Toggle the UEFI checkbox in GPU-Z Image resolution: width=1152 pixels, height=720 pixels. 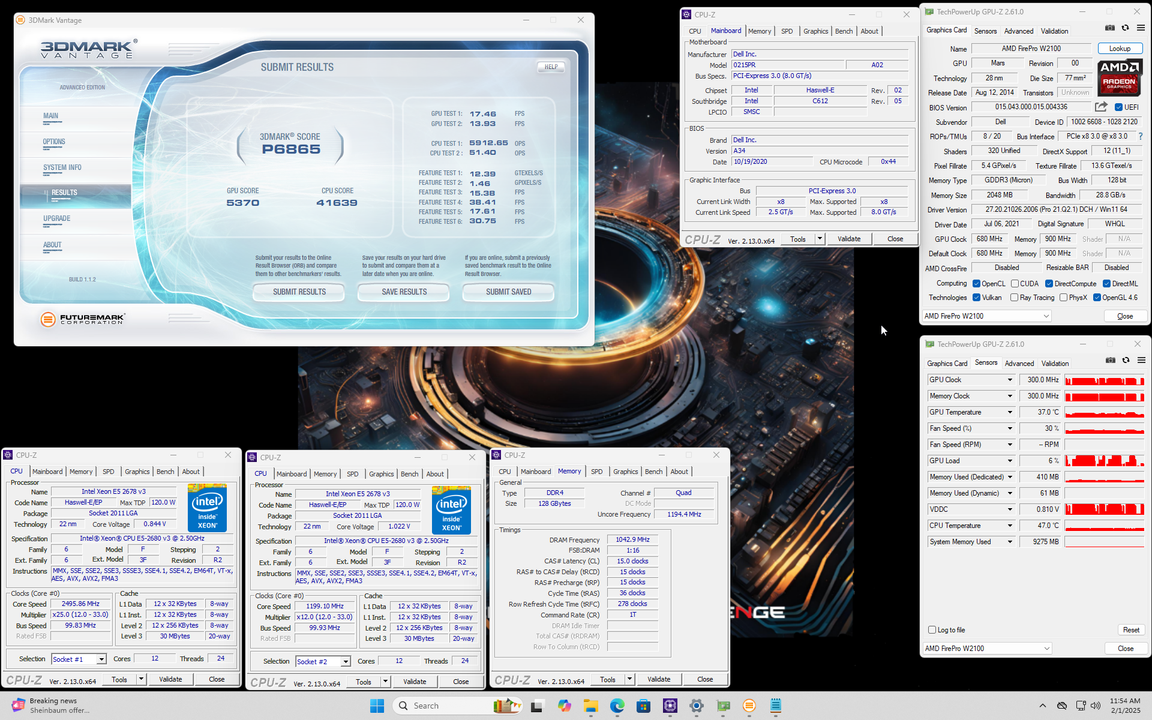click(1118, 107)
